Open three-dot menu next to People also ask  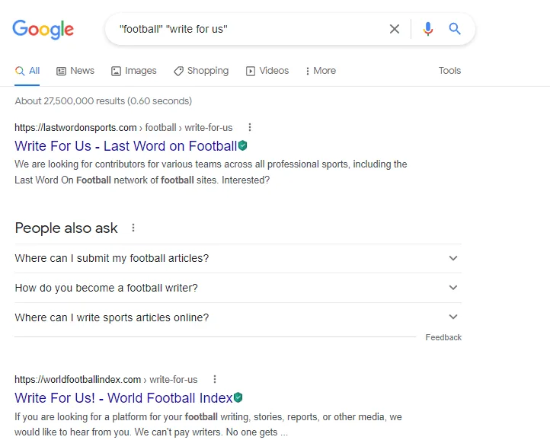pos(133,228)
